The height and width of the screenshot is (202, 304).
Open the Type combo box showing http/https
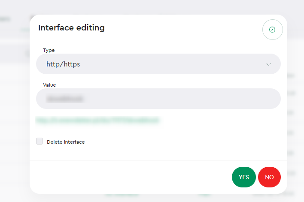(x=158, y=64)
